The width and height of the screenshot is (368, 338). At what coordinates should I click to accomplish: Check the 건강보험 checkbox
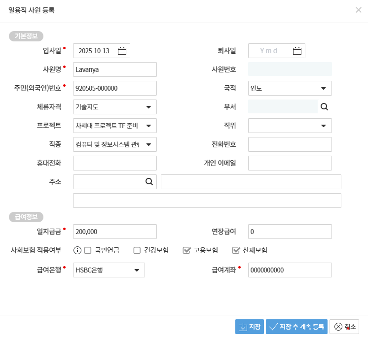[x=137, y=250]
